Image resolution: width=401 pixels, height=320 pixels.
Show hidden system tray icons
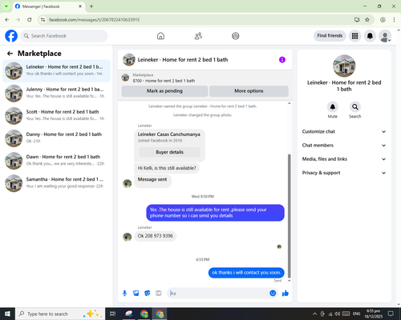[x=314, y=314]
